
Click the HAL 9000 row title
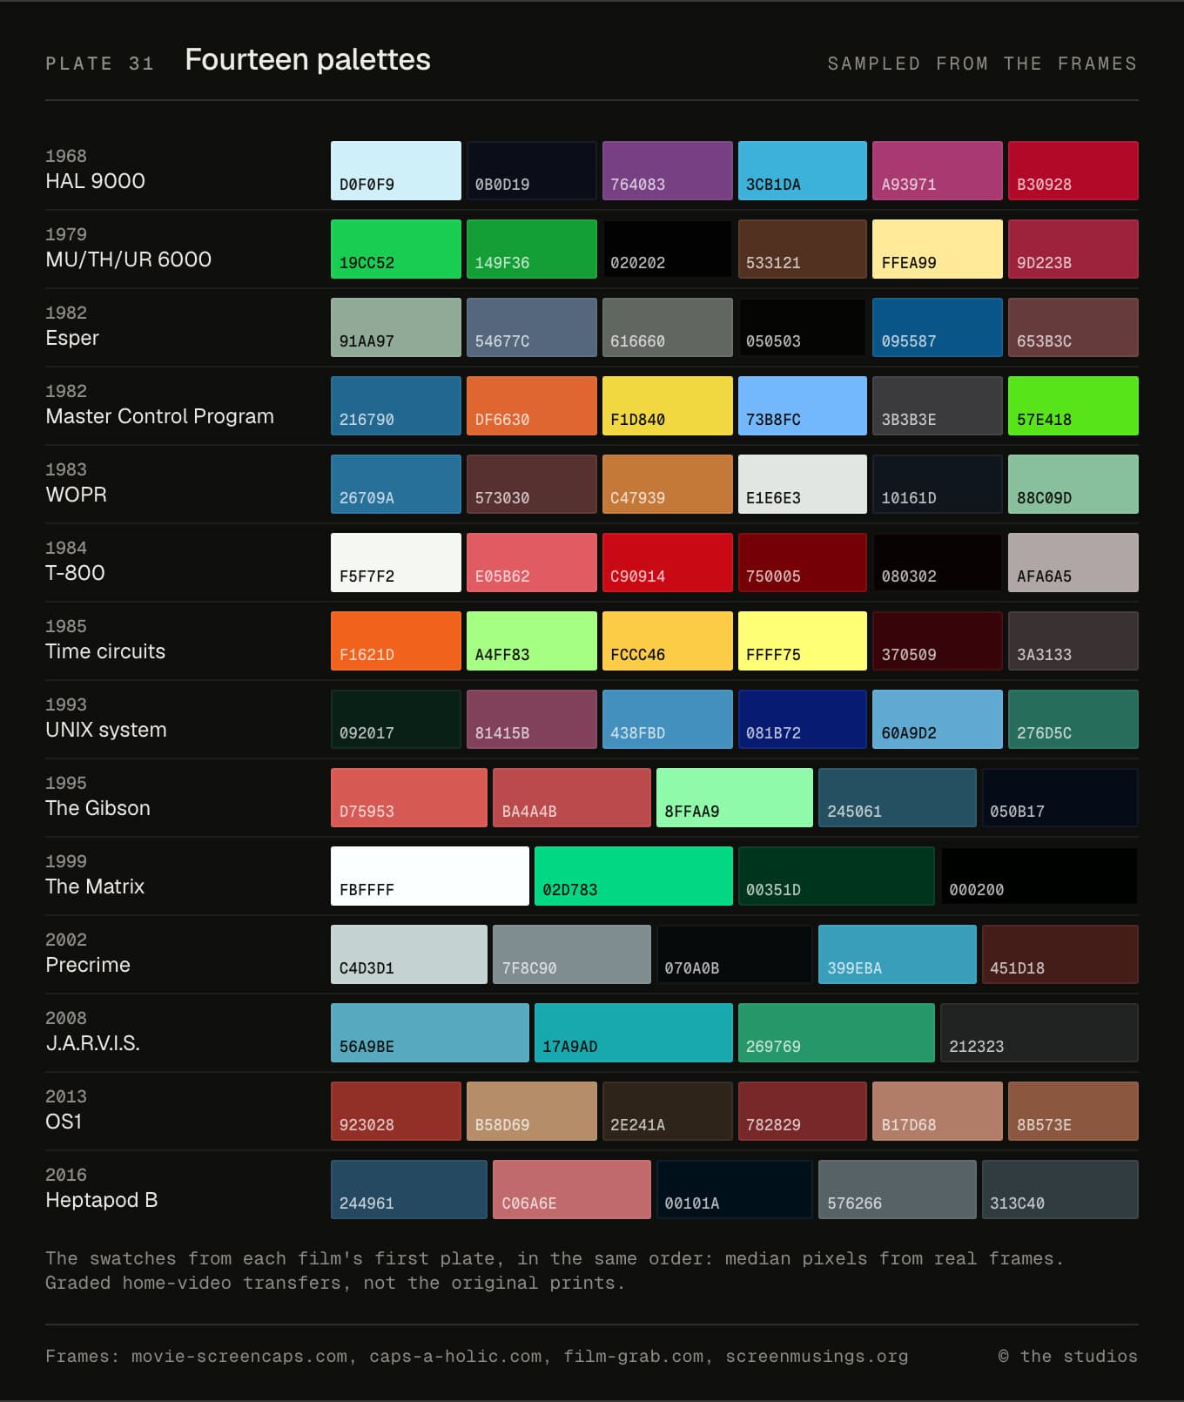(x=95, y=181)
